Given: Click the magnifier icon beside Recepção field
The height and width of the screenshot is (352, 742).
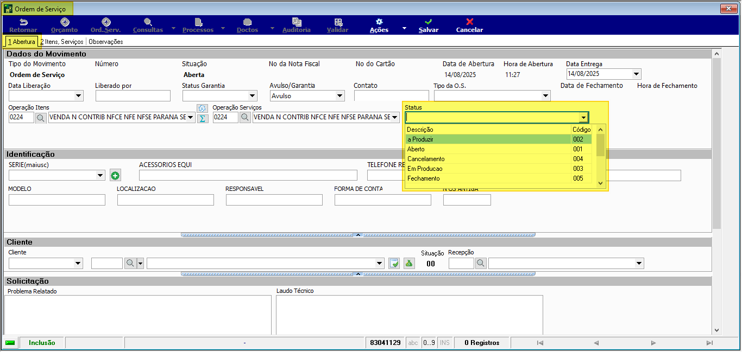Looking at the screenshot, I should [481, 264].
